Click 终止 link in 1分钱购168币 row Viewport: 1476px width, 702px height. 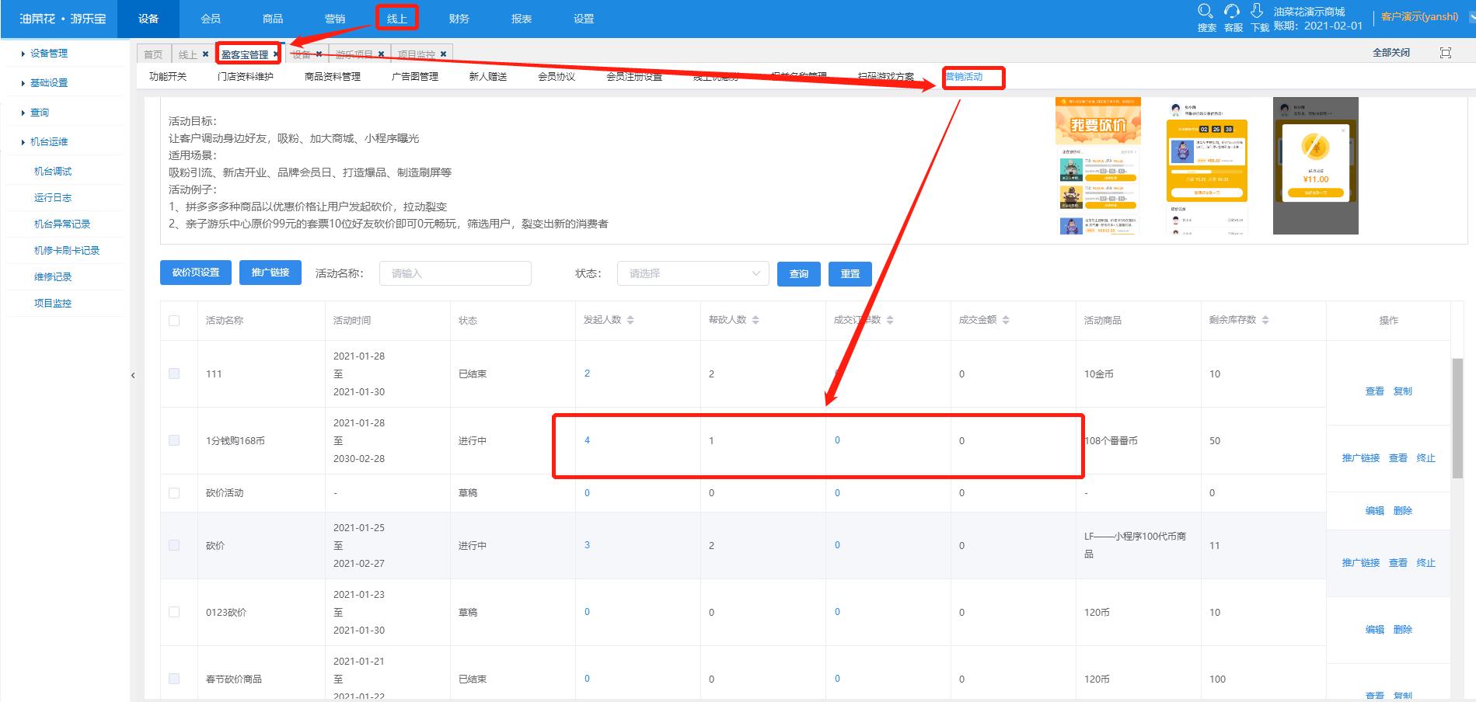[x=1426, y=458]
